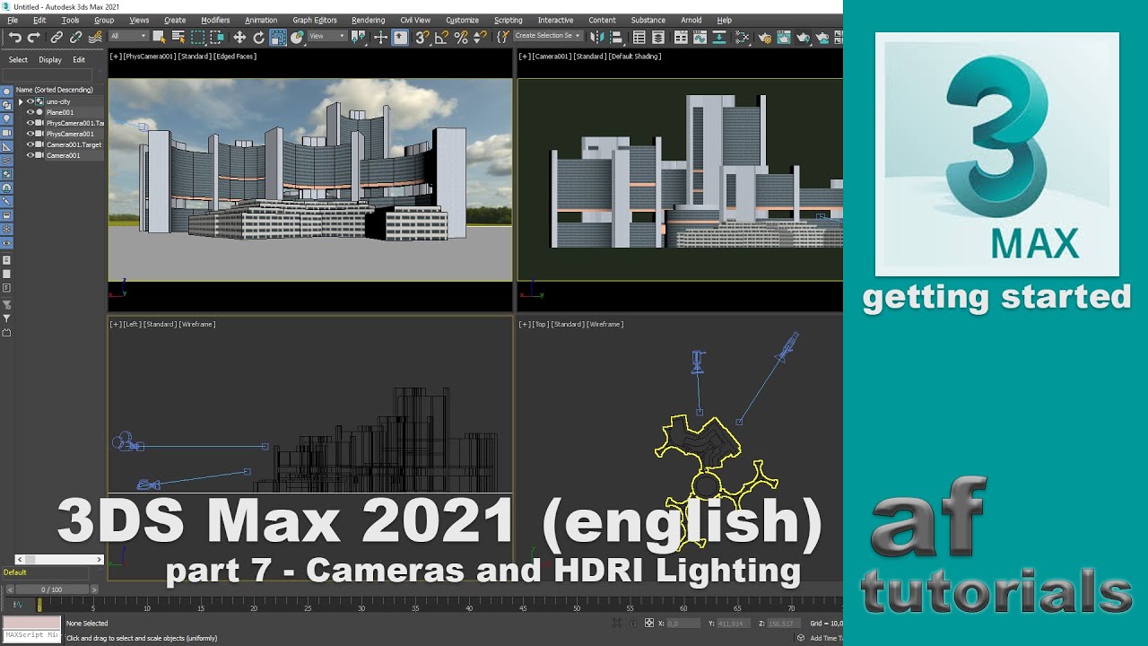This screenshot has width=1148, height=646.
Task: Open the Left viewport label menu
Action: tap(131, 324)
